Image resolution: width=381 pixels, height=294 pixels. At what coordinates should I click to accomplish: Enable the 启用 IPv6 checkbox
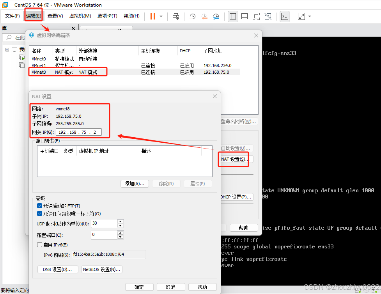pos(40,245)
